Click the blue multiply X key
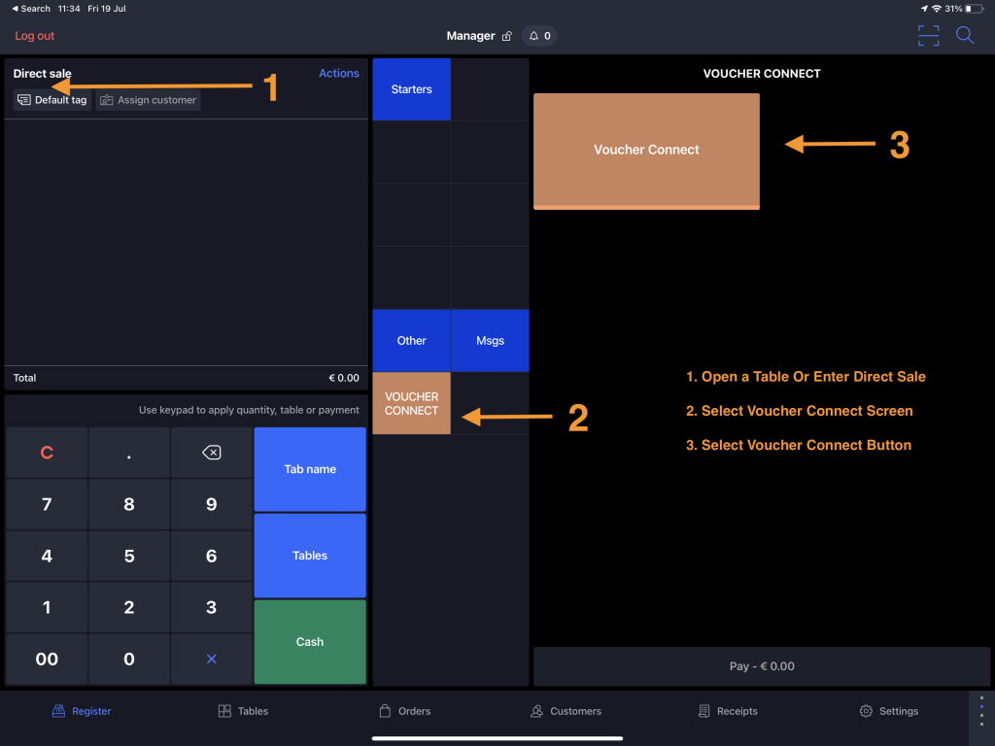This screenshot has width=995, height=746. click(211, 659)
